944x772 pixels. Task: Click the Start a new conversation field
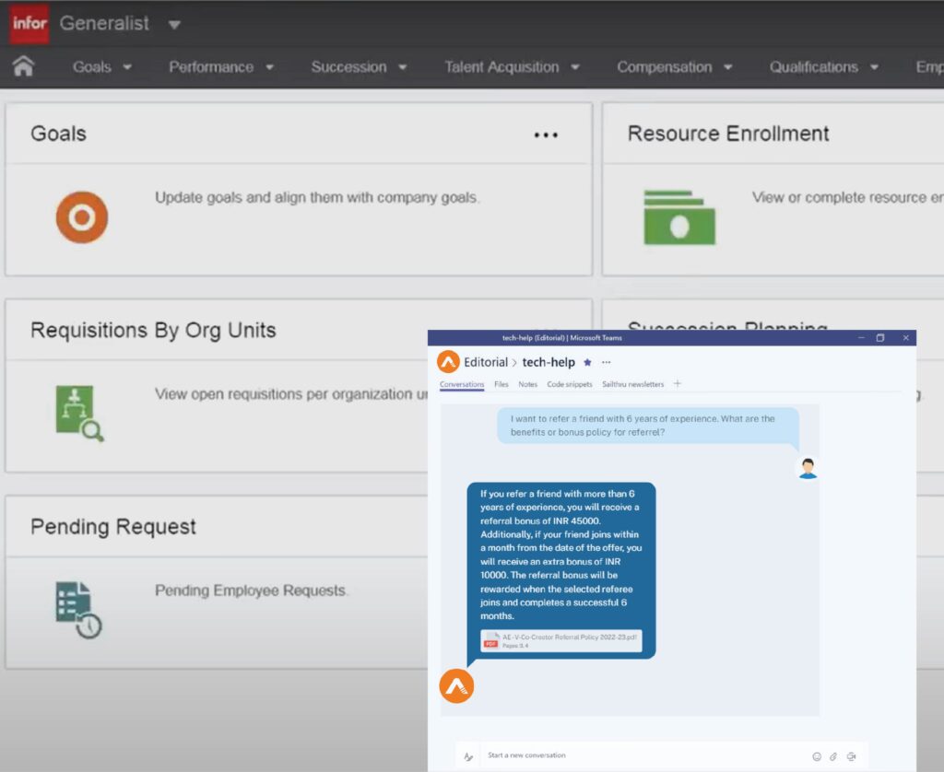tap(644, 755)
